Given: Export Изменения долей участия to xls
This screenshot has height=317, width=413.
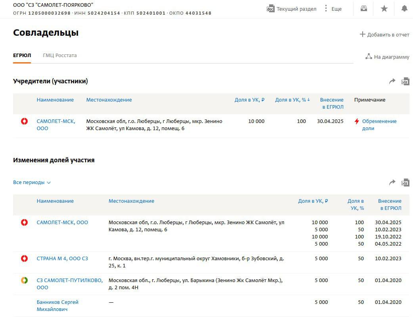Looking at the screenshot, I should [x=405, y=183].
